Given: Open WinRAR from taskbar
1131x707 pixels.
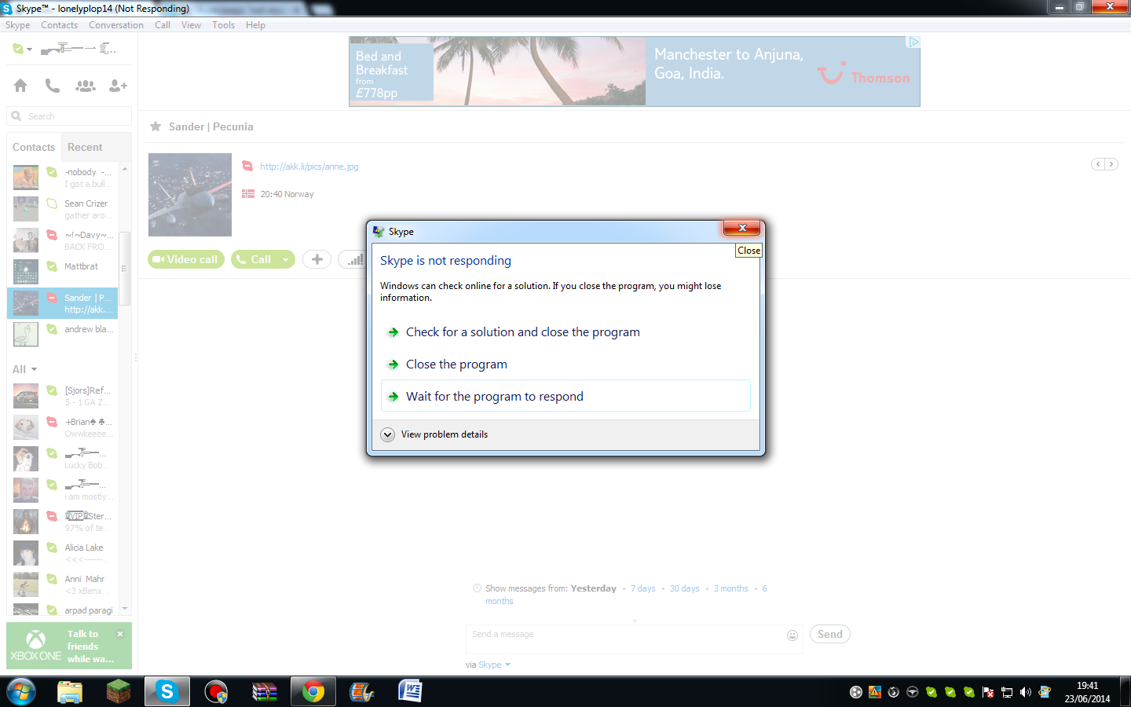Looking at the screenshot, I should (x=265, y=692).
